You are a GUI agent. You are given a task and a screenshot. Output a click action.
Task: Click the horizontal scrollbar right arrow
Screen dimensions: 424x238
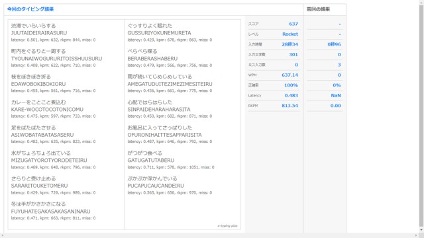point(416,235)
